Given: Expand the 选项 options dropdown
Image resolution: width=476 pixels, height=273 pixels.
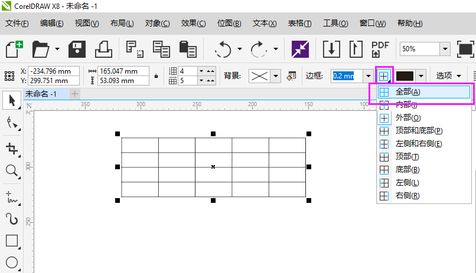Looking at the screenshot, I should point(448,75).
